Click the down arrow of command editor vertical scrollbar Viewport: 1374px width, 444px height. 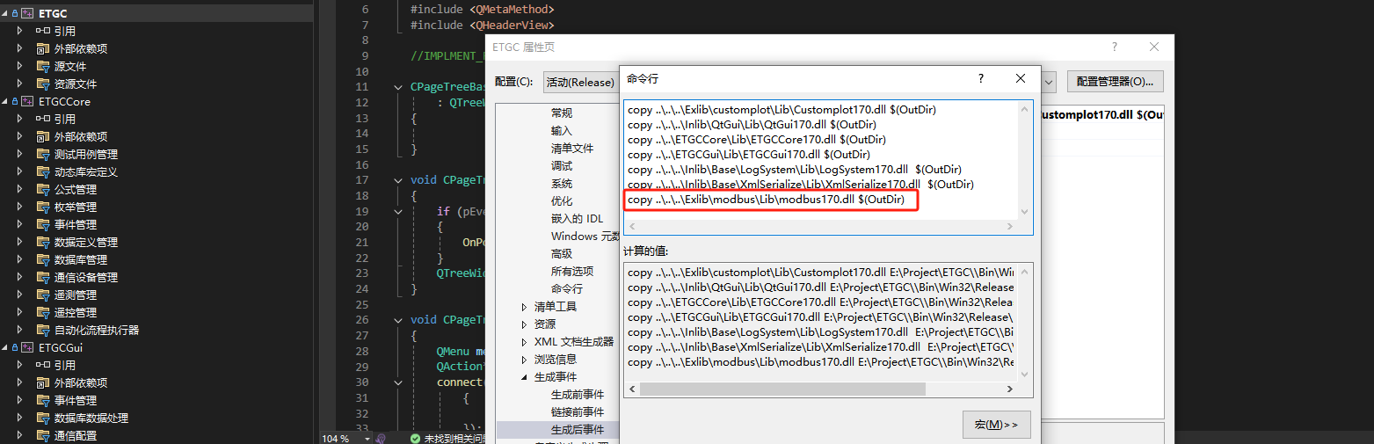(x=1024, y=212)
